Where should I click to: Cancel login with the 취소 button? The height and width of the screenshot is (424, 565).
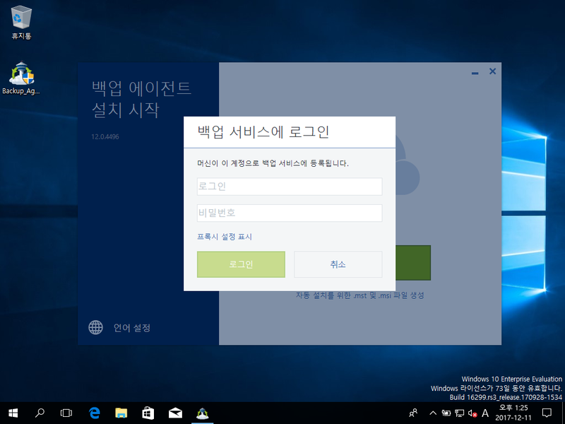click(338, 264)
